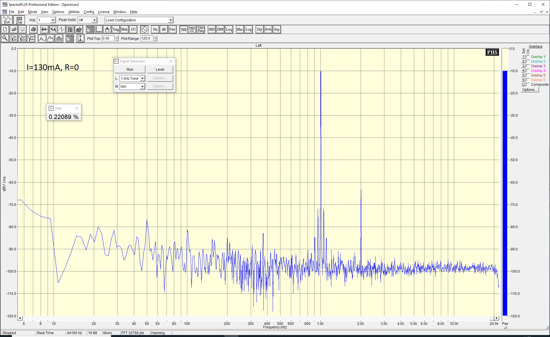
Task: Click the Mrk markers toolbar icon
Action: tap(124, 29)
